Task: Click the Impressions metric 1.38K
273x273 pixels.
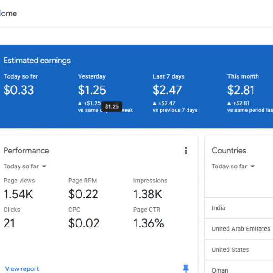Action: coord(147,194)
